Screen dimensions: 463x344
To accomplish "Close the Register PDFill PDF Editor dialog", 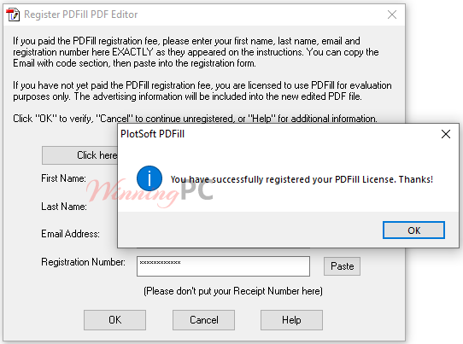I will click(x=392, y=15).
